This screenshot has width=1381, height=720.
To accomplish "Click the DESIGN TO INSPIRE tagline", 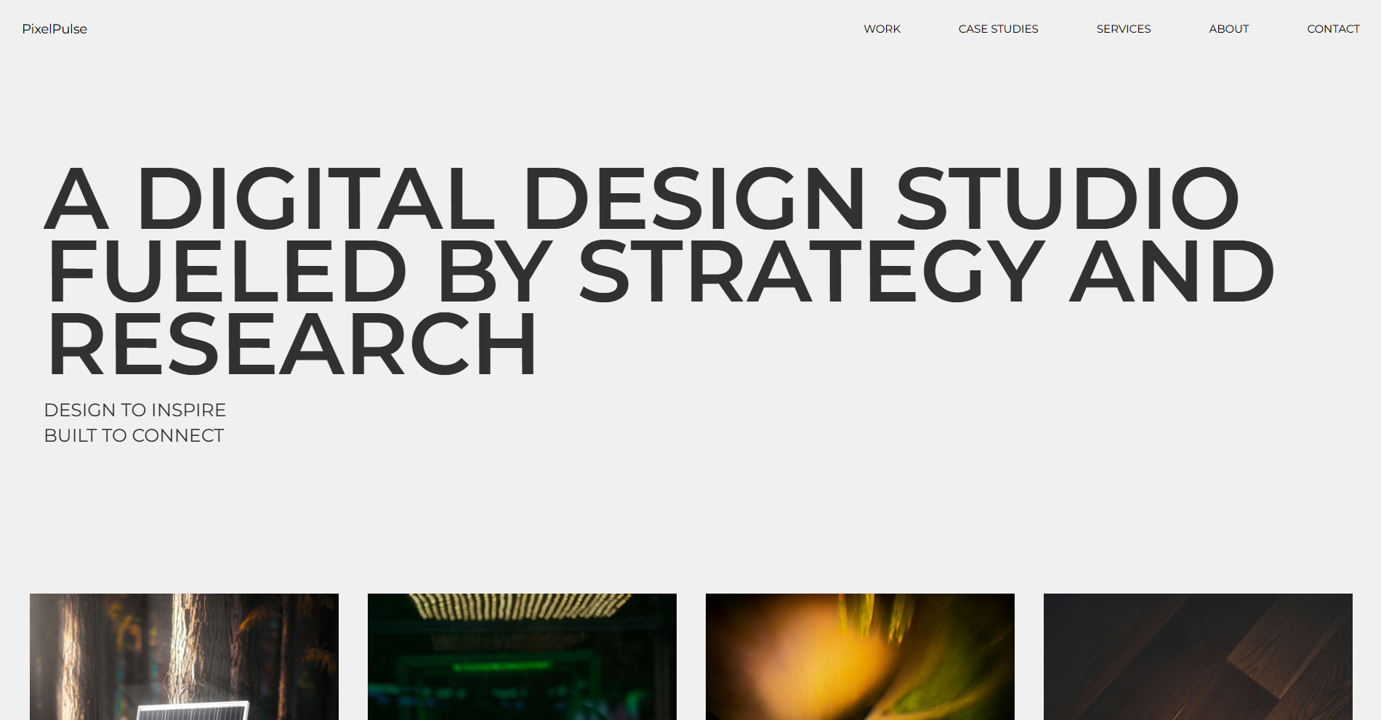I will pyautogui.click(x=135, y=410).
